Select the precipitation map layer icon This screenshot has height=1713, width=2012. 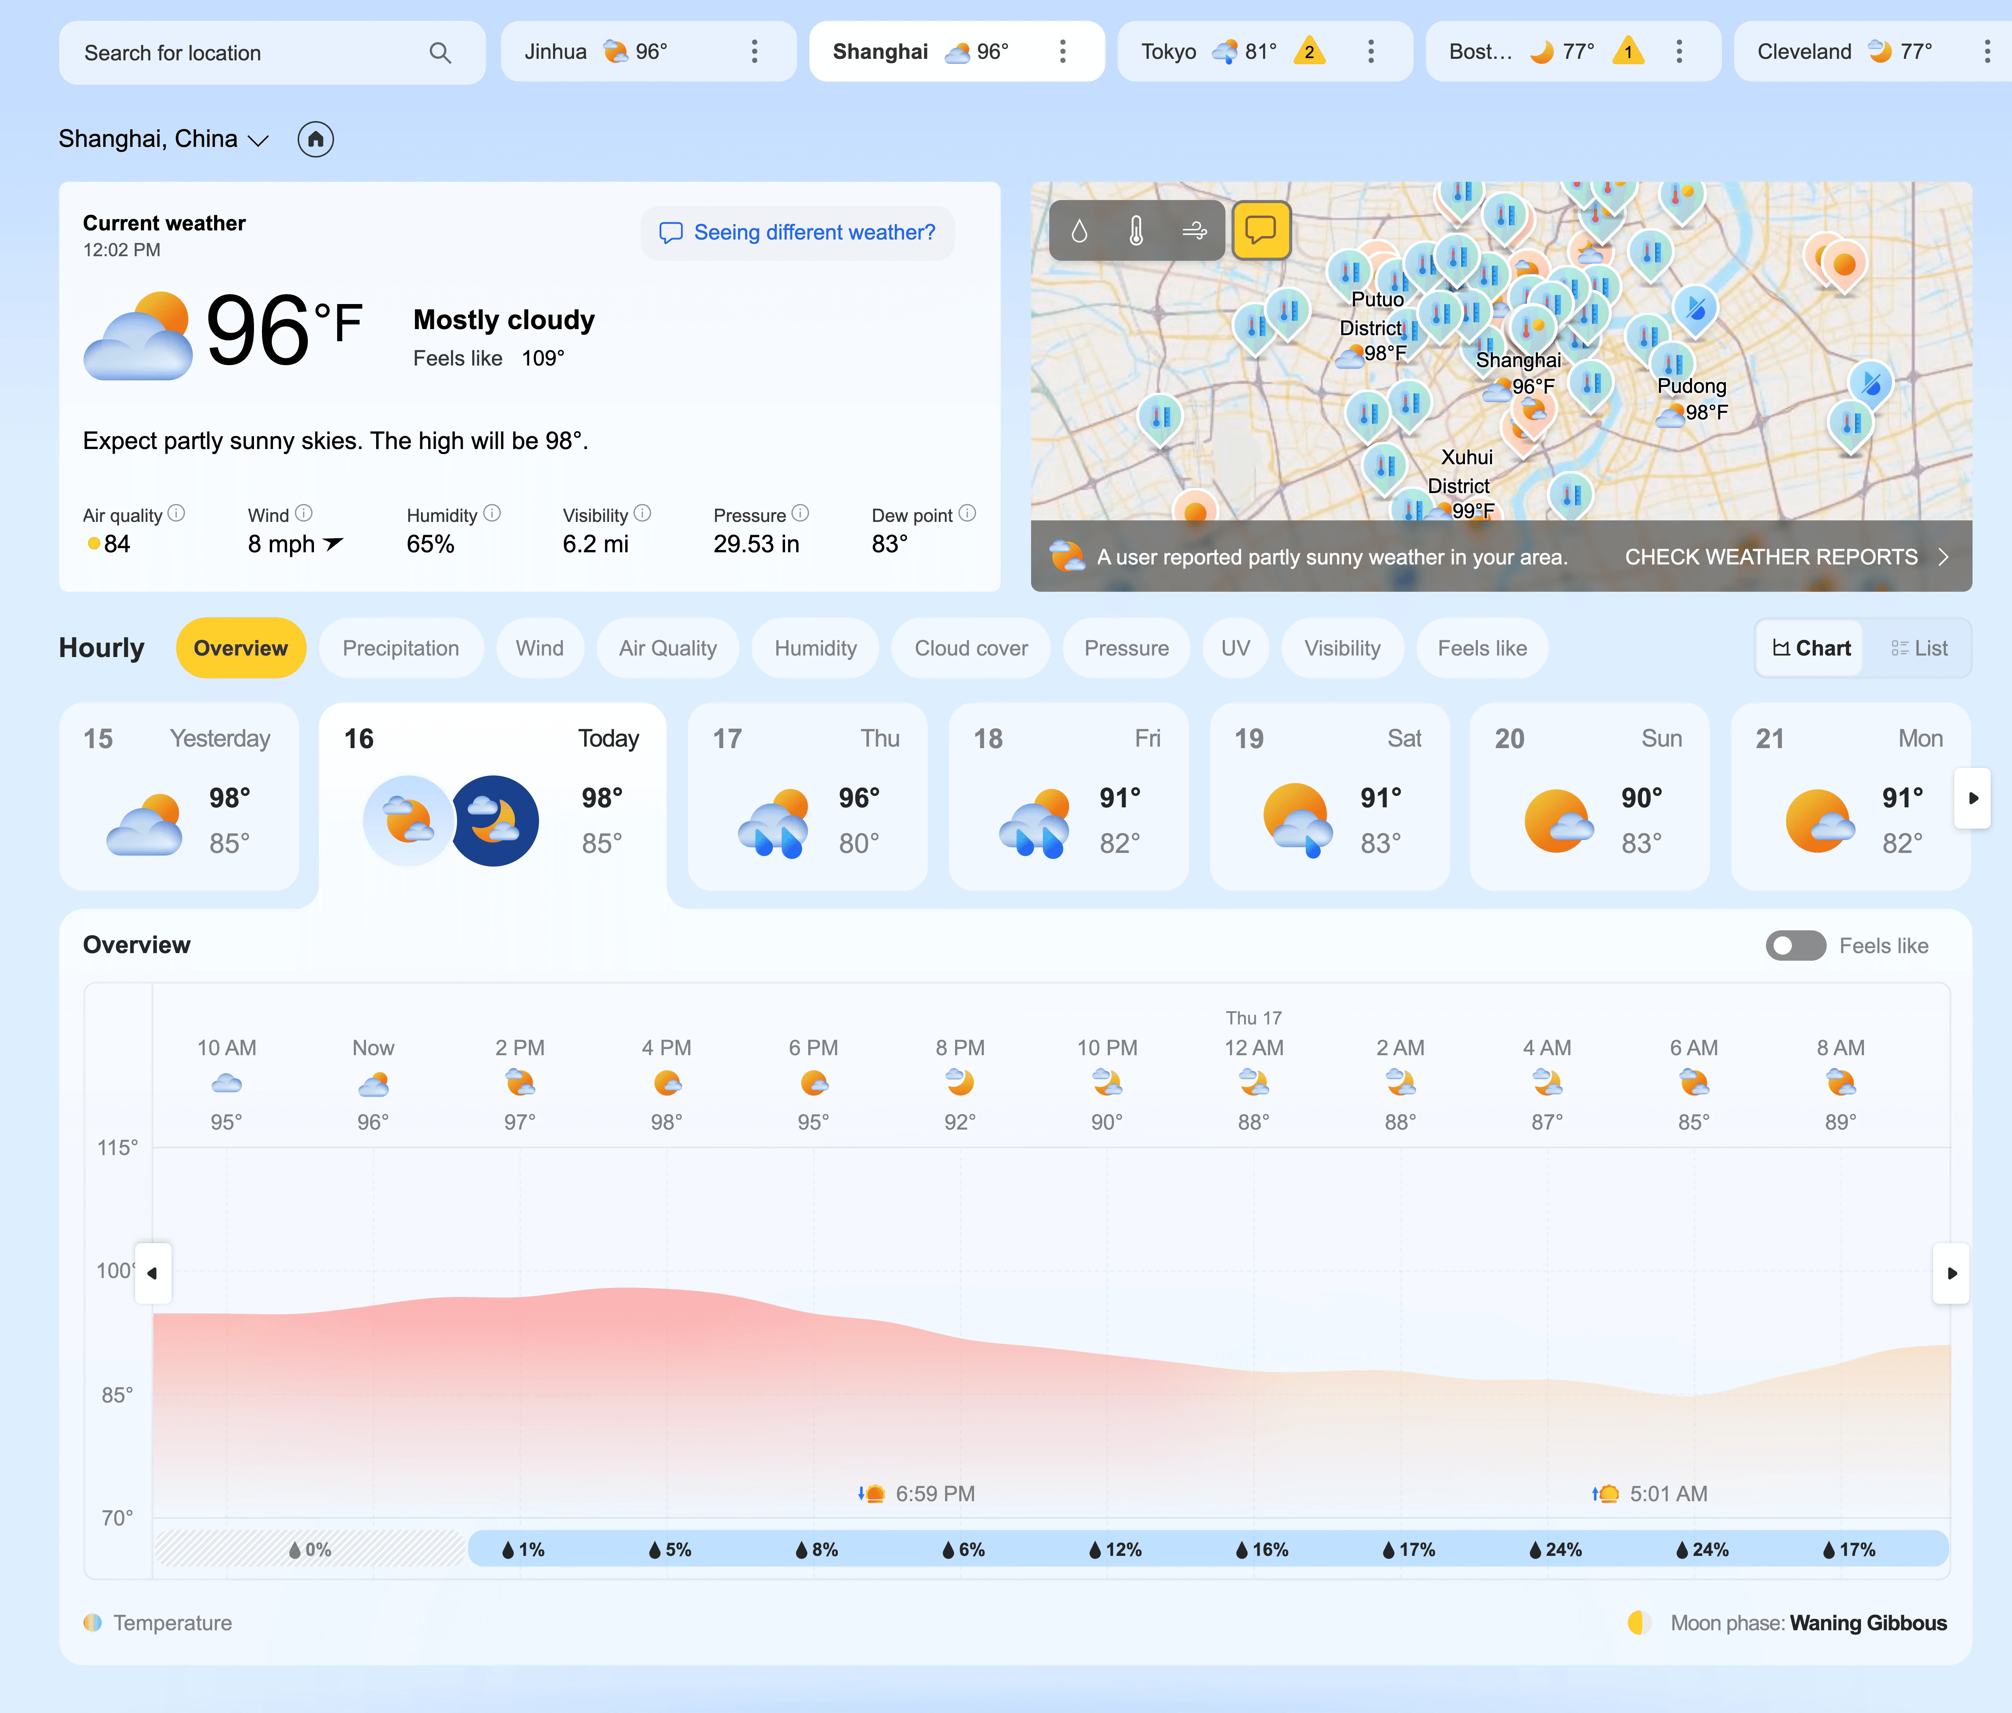1079,230
